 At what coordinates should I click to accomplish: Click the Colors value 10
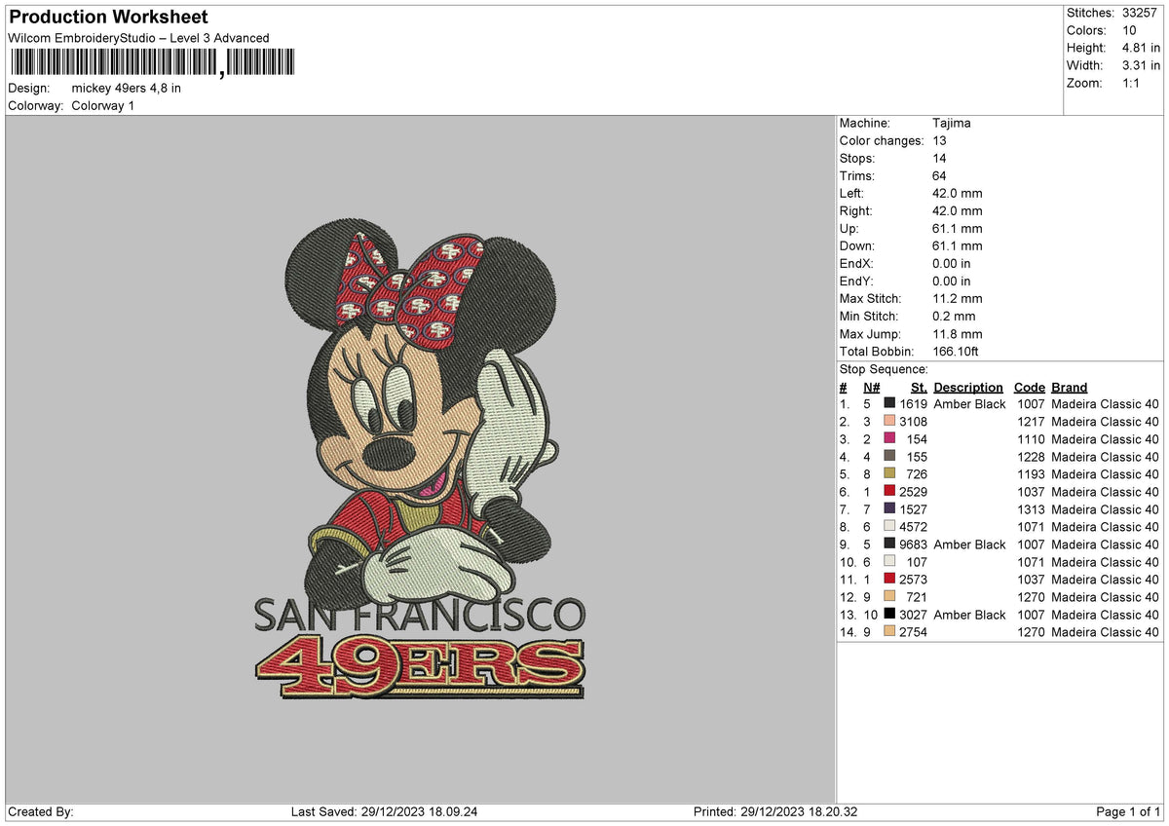tap(1128, 30)
